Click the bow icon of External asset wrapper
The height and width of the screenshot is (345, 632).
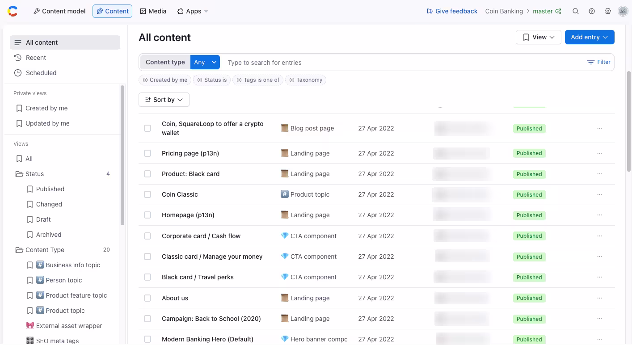pyautogui.click(x=30, y=326)
